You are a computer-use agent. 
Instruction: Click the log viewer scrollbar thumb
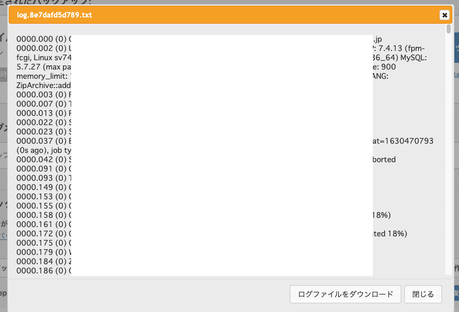point(449,29)
